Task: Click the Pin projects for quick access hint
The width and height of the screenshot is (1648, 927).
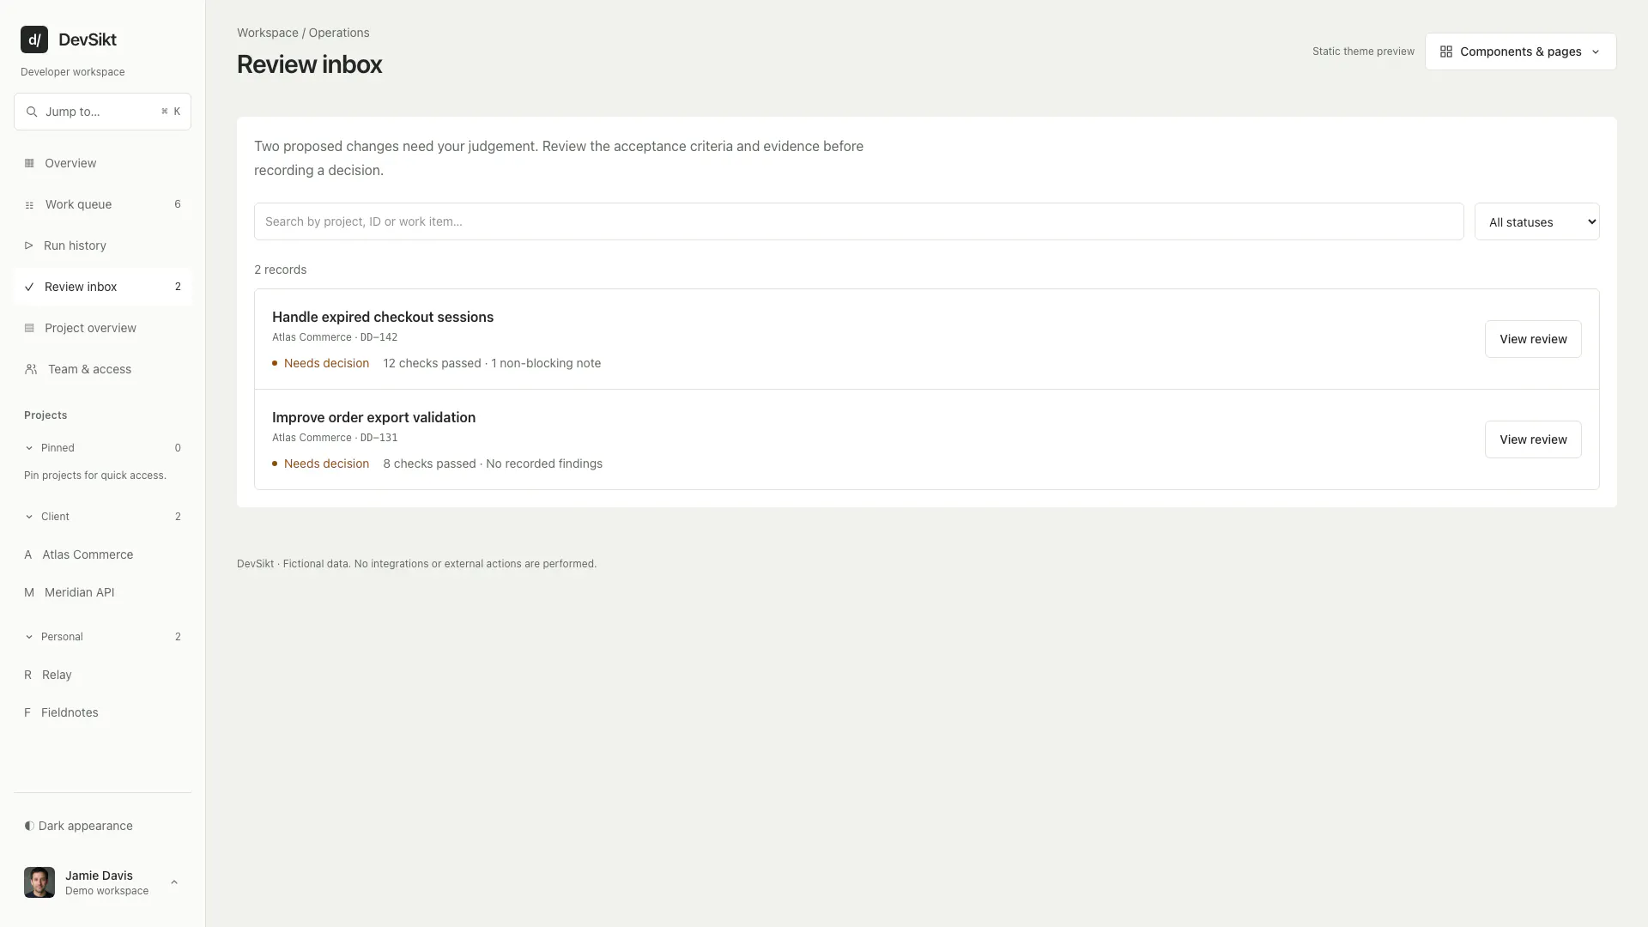Action: tap(95, 476)
